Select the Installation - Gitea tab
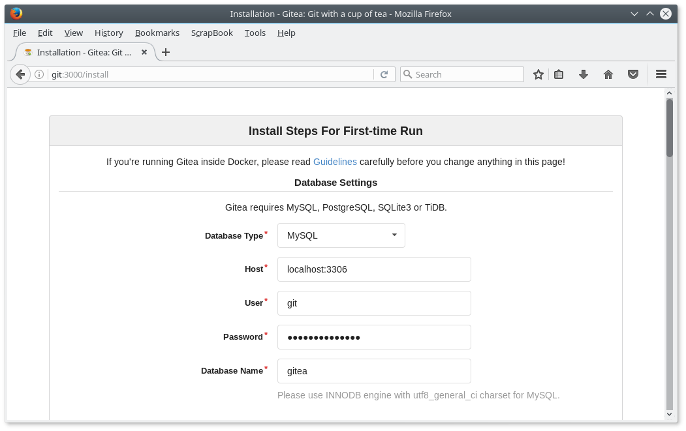This screenshot has width=686, height=431. coord(84,52)
